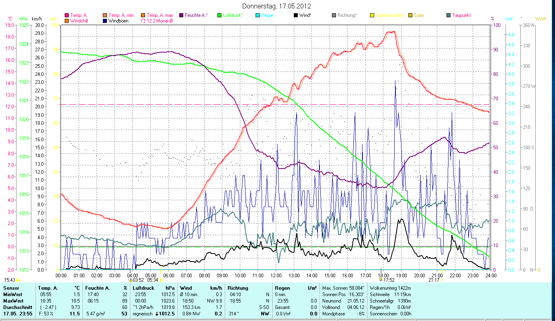Select the Luftdruck column header in the table
Screen dimensions: 555x321
(143, 288)
